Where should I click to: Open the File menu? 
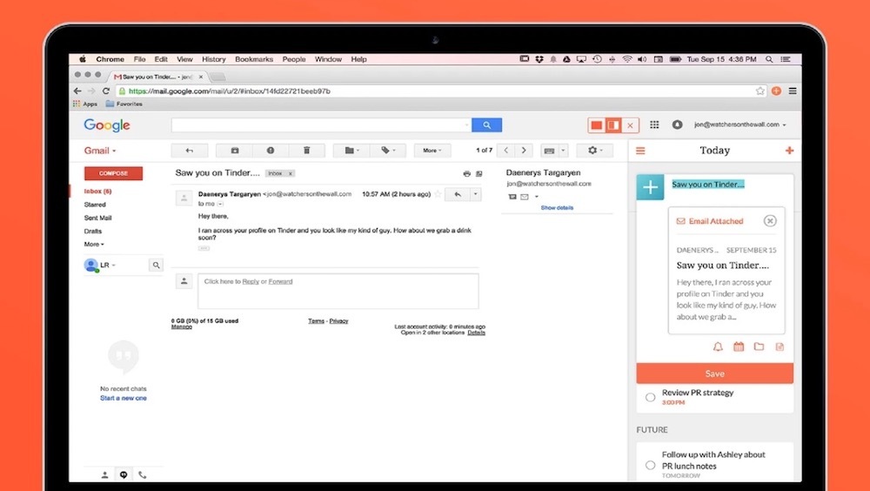tap(139, 59)
